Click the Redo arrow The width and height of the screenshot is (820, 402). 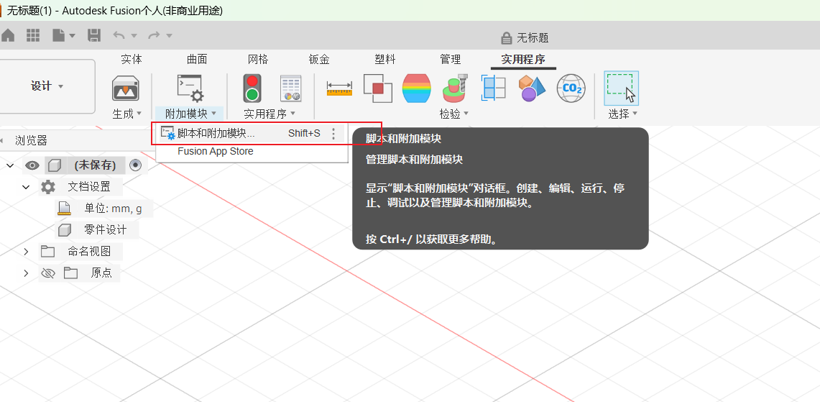pos(155,35)
